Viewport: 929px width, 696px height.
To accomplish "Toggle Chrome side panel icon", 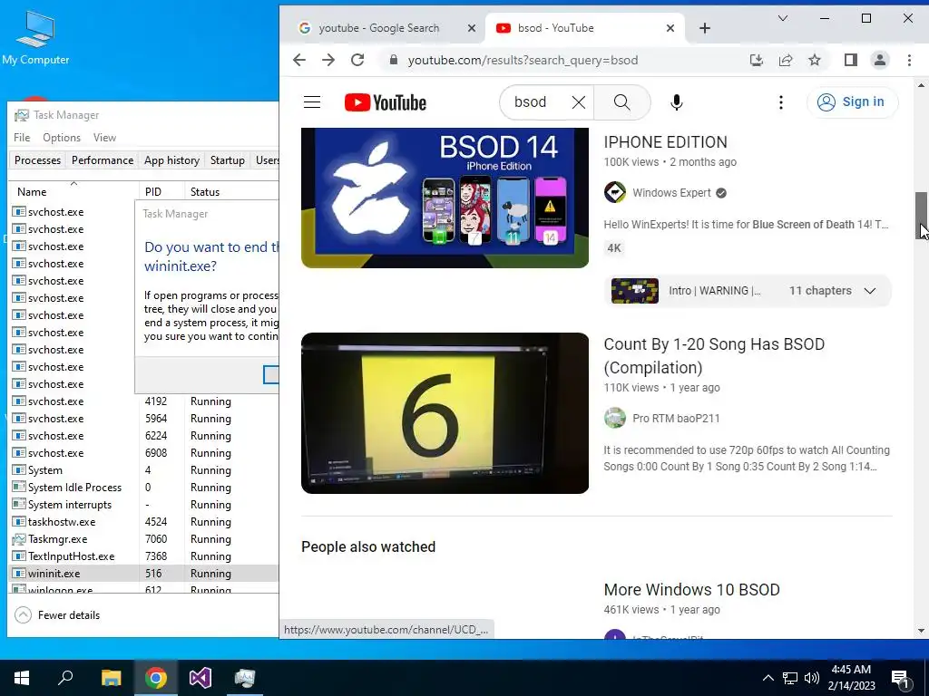I will point(851,60).
